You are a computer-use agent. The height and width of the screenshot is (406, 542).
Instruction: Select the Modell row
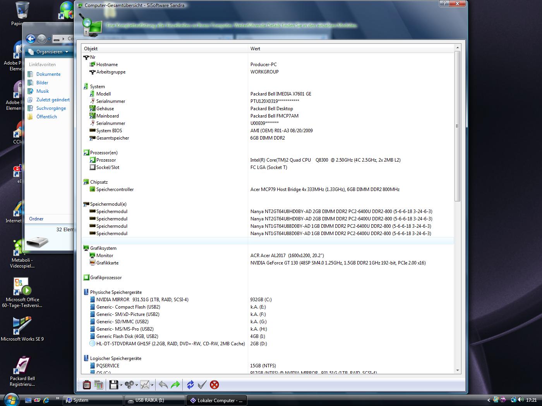click(267, 94)
